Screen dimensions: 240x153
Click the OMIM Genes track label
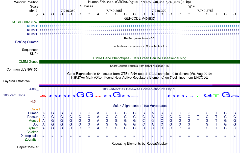coord(29,62)
